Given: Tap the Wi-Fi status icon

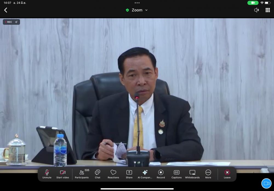Looking at the screenshot, I should click(x=262, y=3).
